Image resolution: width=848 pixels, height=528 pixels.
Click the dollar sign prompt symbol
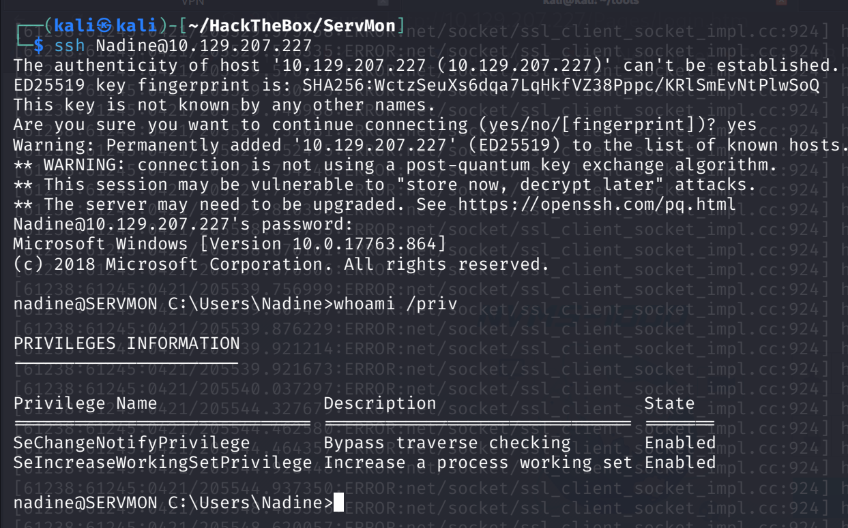pyautogui.click(x=38, y=46)
